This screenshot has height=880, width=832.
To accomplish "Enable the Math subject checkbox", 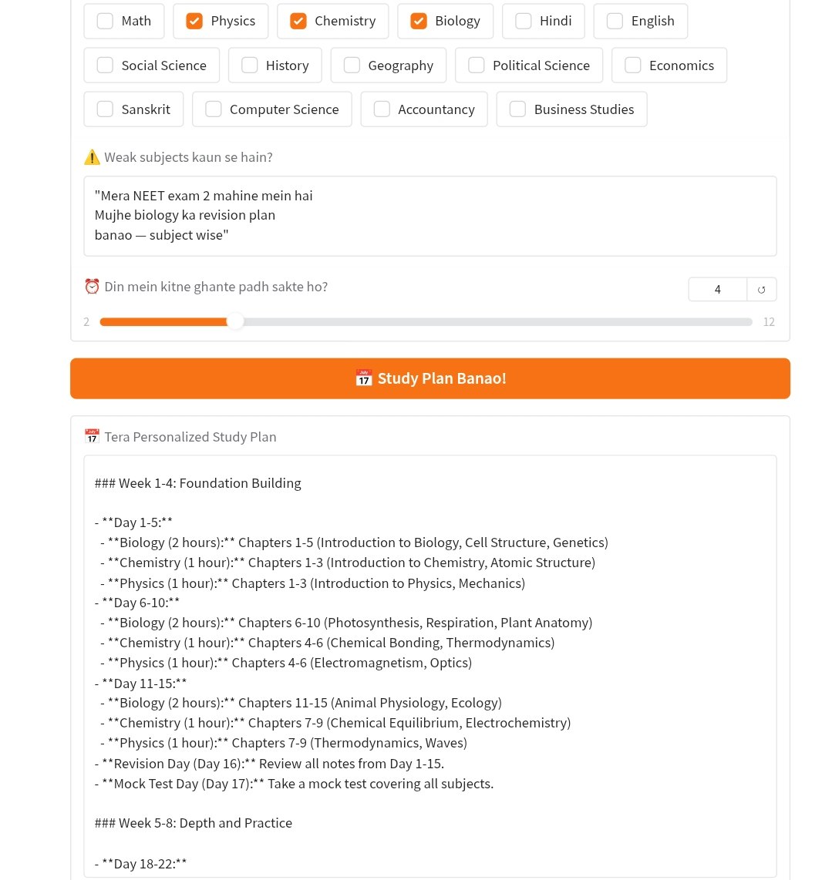I will click(105, 21).
